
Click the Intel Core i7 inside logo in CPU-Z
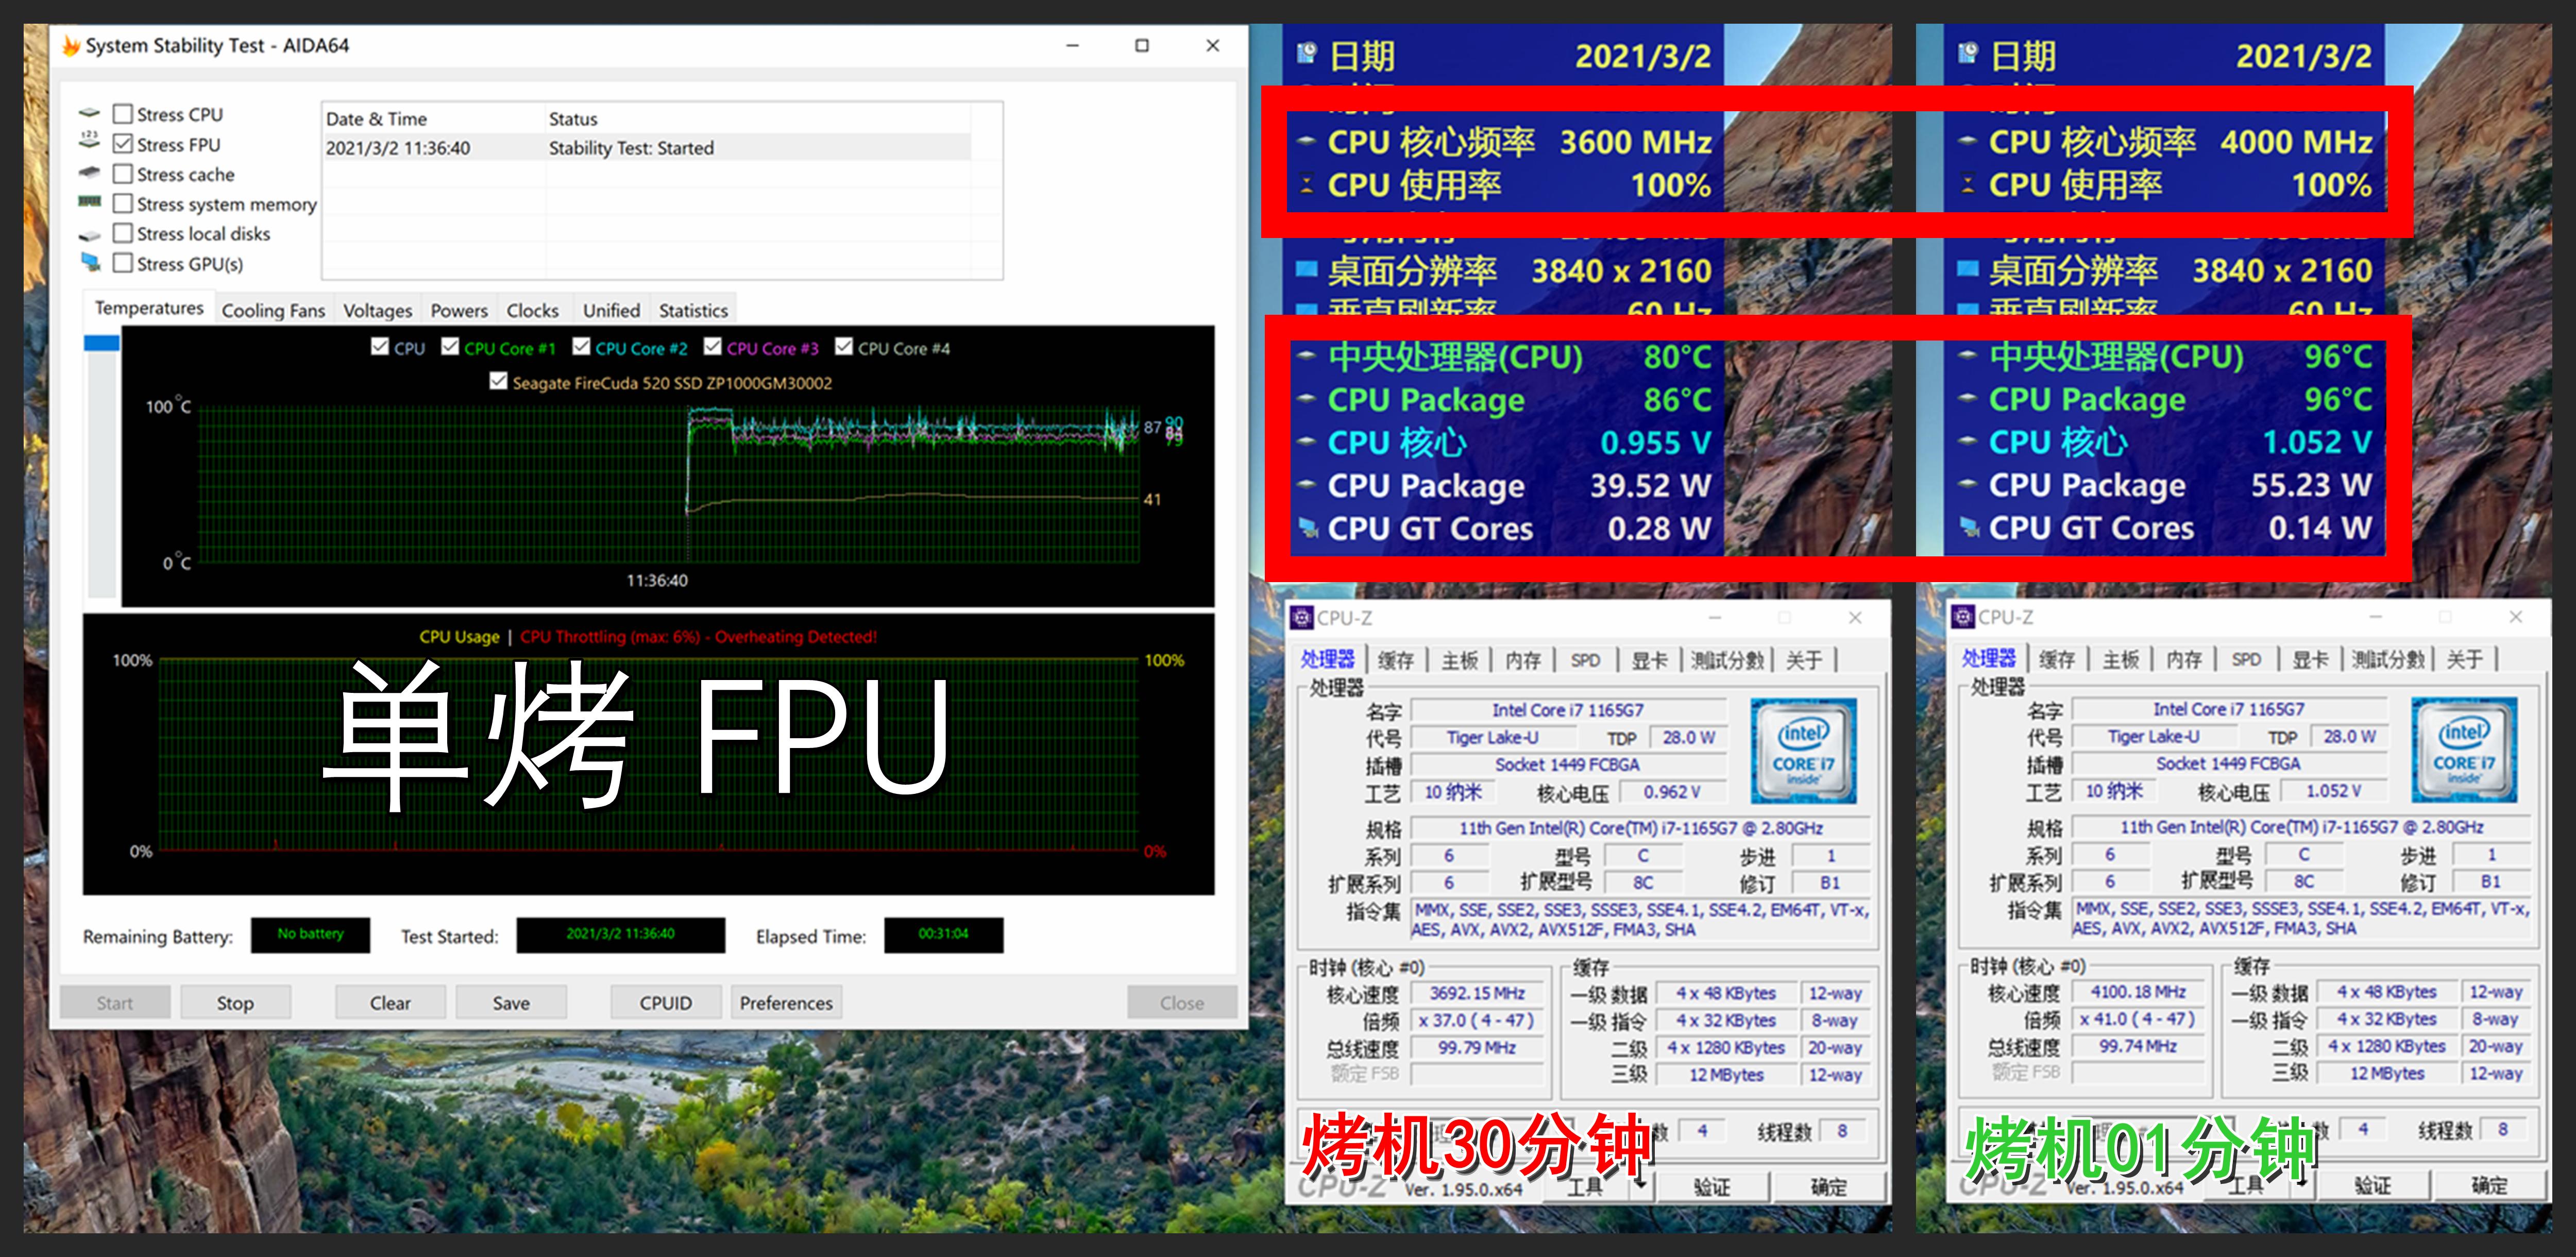click(1803, 750)
